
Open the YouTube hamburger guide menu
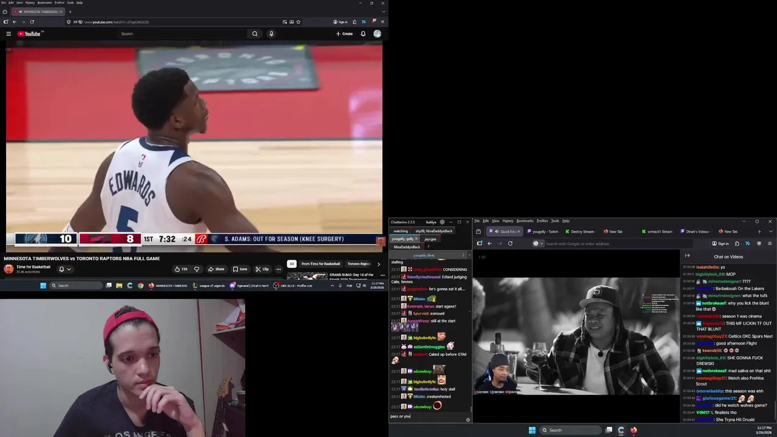pyautogui.click(x=8, y=34)
